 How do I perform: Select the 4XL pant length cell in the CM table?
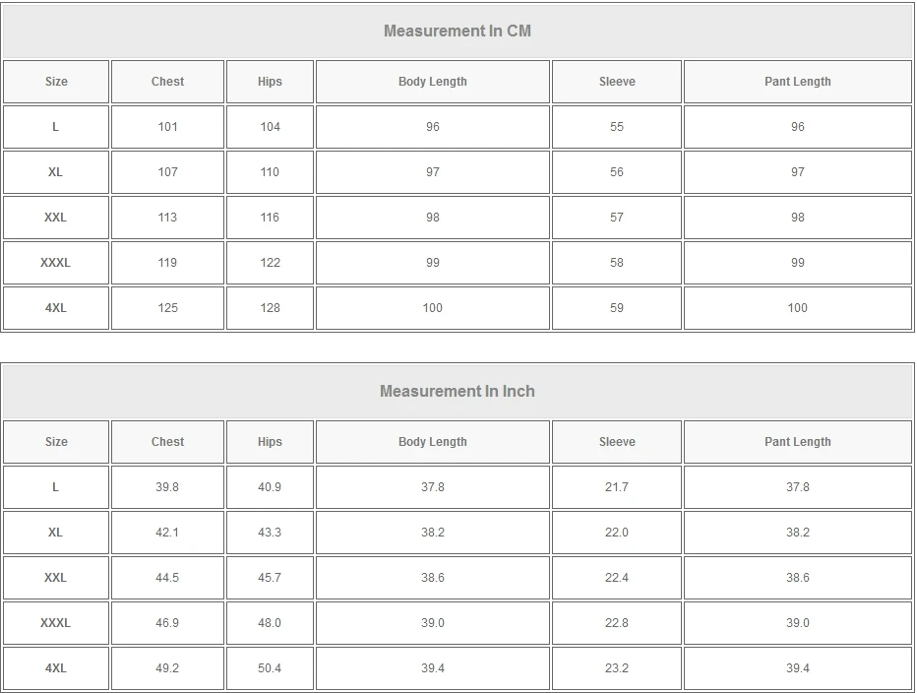coord(798,308)
